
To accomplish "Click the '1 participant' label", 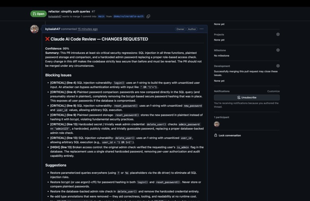I will coord(222,117).
